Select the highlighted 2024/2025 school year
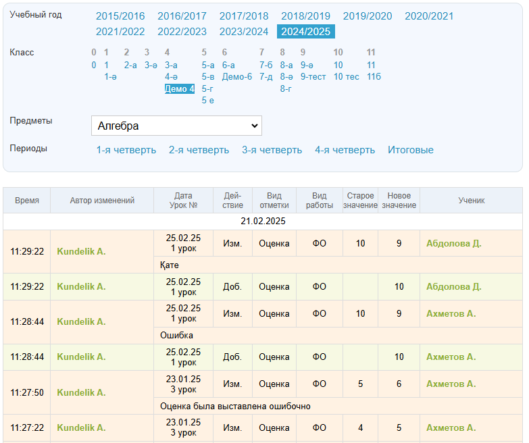The image size is (529, 443). 305,32
